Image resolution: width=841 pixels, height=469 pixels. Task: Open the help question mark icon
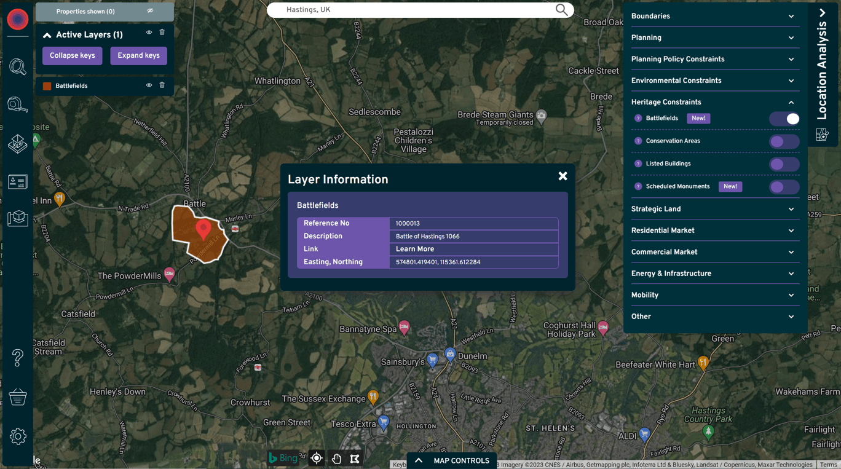pyautogui.click(x=17, y=357)
